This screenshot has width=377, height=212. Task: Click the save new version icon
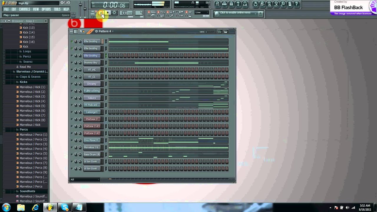[262, 4]
